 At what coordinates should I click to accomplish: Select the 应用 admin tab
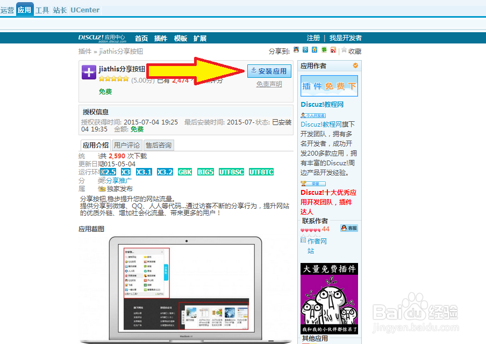(25, 10)
